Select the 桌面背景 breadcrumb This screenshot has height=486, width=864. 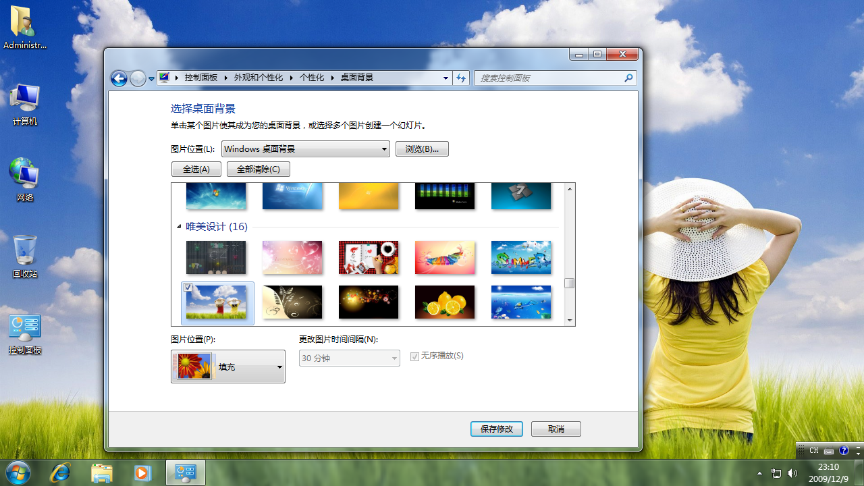pos(356,78)
